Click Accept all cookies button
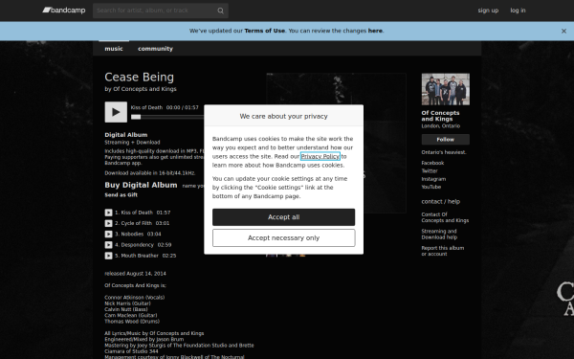The width and height of the screenshot is (574, 359). [284, 217]
